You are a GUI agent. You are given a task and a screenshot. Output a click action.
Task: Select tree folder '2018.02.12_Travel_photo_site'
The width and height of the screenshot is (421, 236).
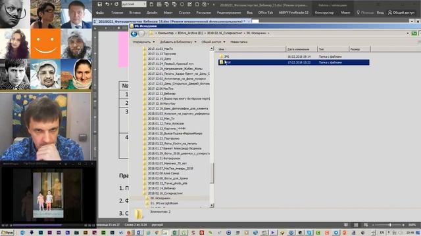[167, 184]
